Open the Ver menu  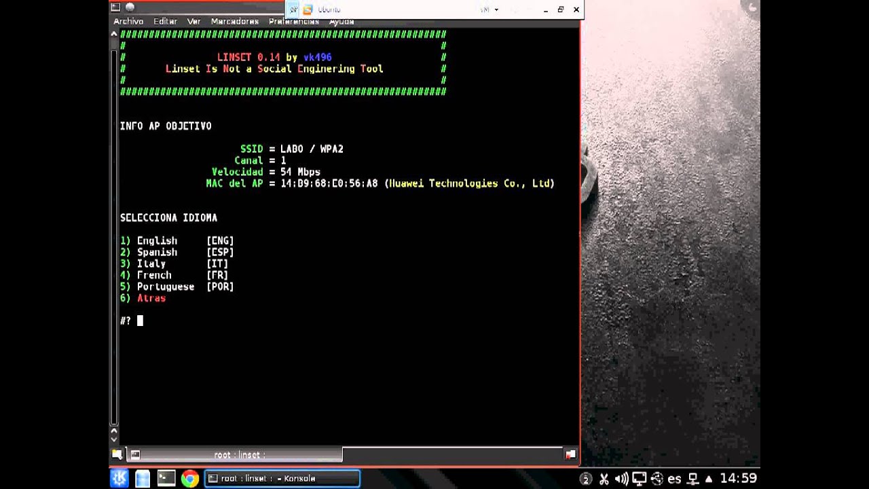click(194, 22)
